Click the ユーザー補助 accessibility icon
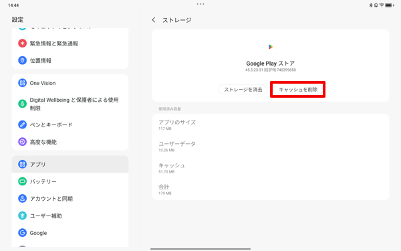 point(22,216)
